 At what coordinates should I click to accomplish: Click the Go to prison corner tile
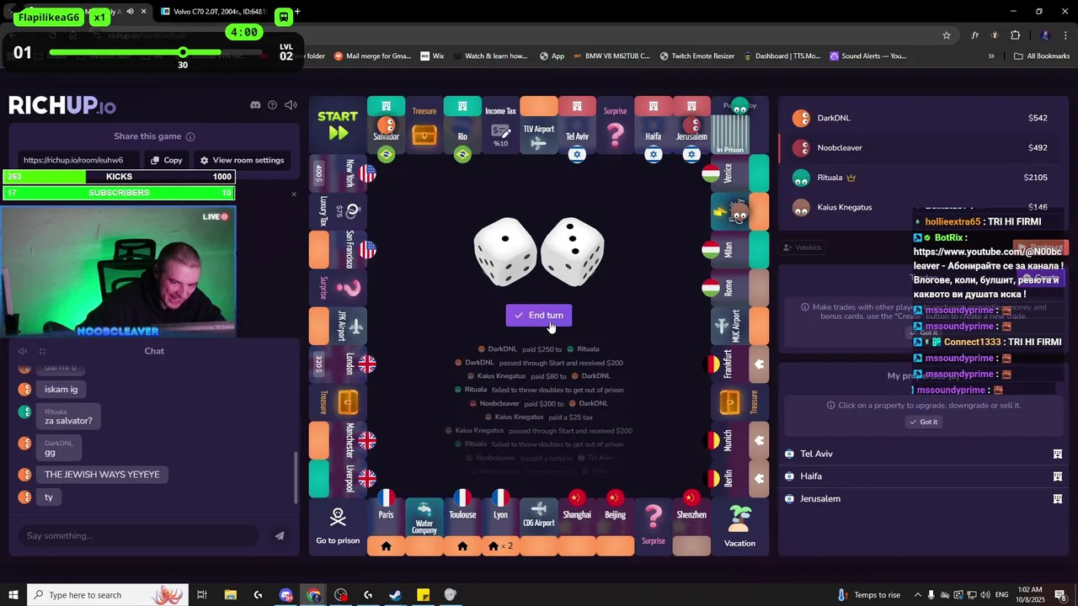tap(338, 527)
